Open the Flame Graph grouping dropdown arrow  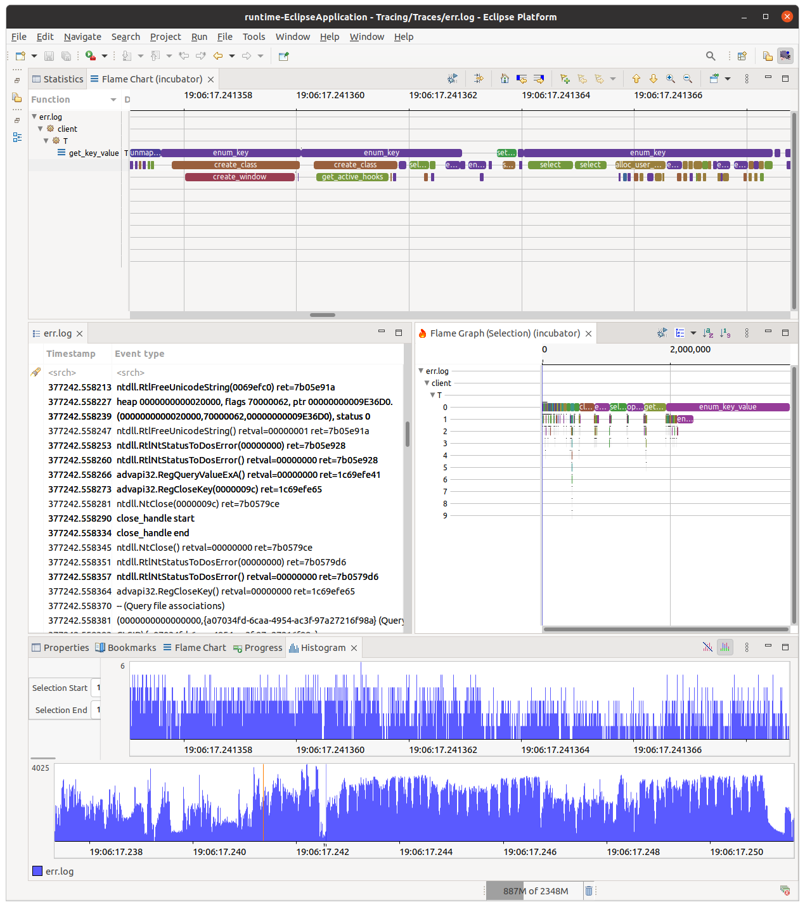693,333
